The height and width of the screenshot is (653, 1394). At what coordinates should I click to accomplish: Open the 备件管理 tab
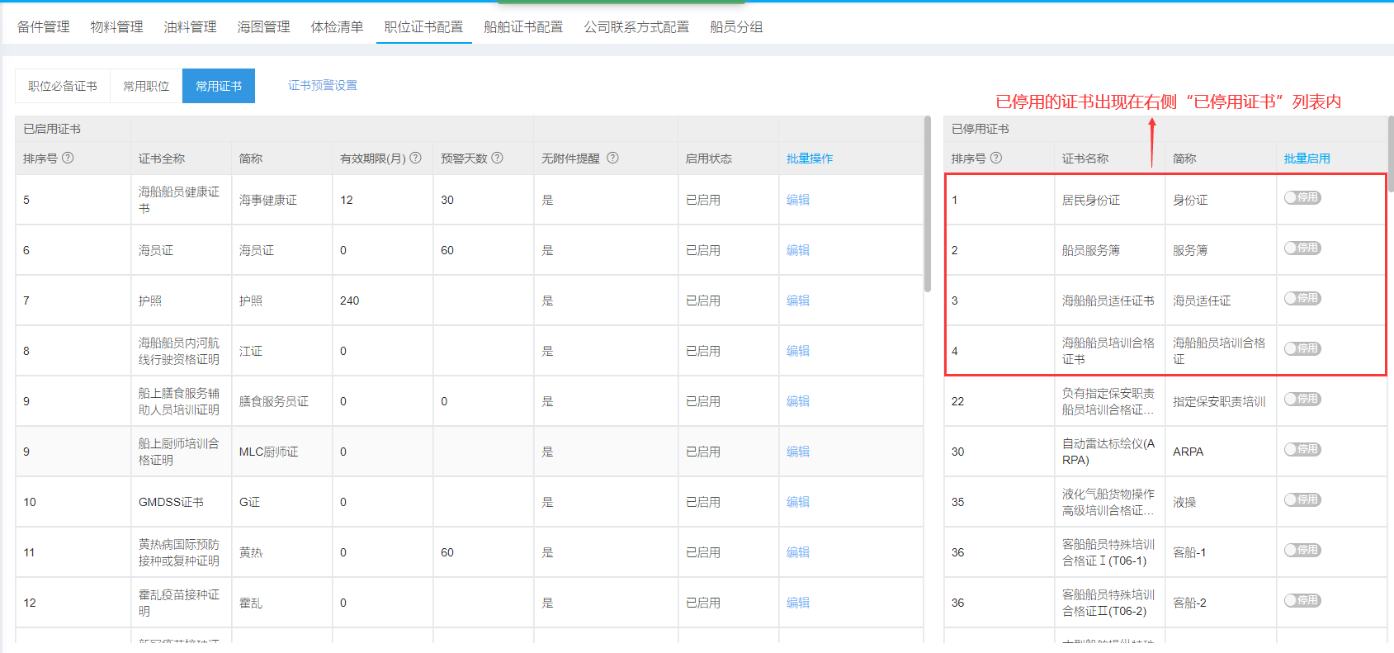[44, 27]
